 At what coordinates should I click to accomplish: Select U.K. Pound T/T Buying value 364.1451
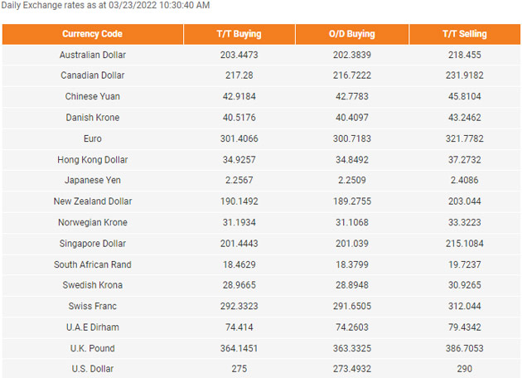239,348
